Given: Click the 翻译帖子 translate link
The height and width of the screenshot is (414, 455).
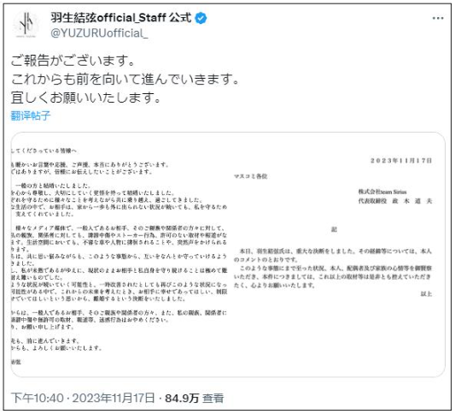Looking at the screenshot, I should [x=31, y=115].
